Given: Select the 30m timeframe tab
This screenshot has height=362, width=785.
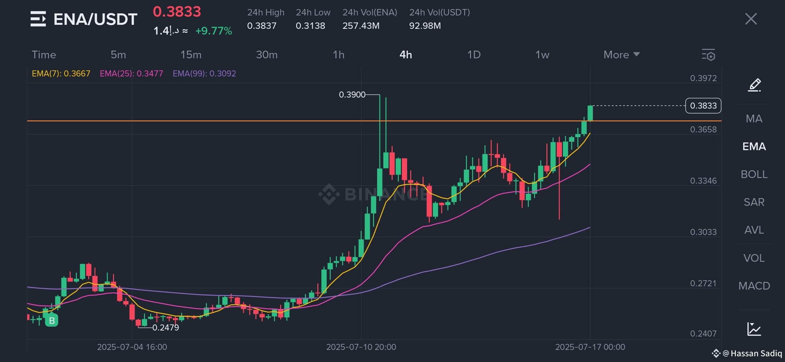Looking at the screenshot, I should 267,55.
